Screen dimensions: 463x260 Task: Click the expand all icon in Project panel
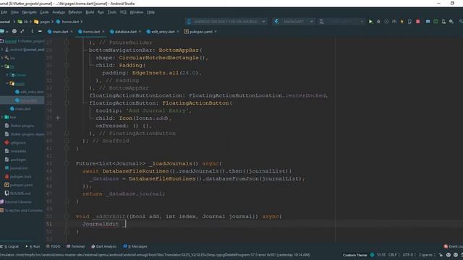(22, 31)
